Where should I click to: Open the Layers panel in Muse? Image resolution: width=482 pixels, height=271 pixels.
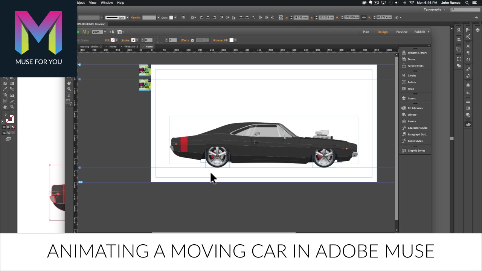click(x=409, y=98)
